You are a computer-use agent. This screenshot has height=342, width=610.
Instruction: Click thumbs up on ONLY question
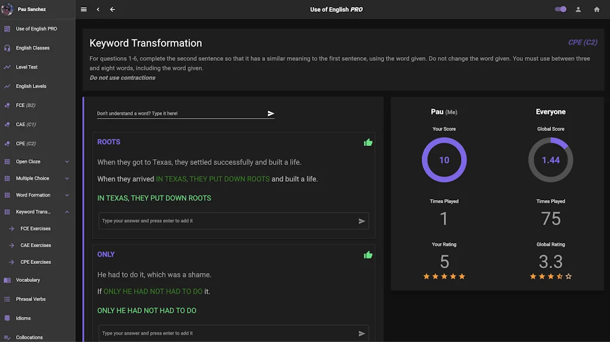[368, 255]
